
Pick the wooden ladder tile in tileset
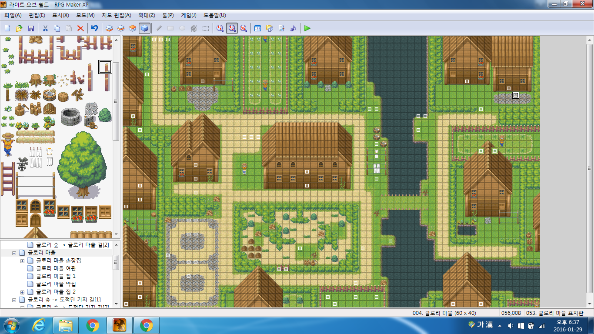click(x=7, y=178)
